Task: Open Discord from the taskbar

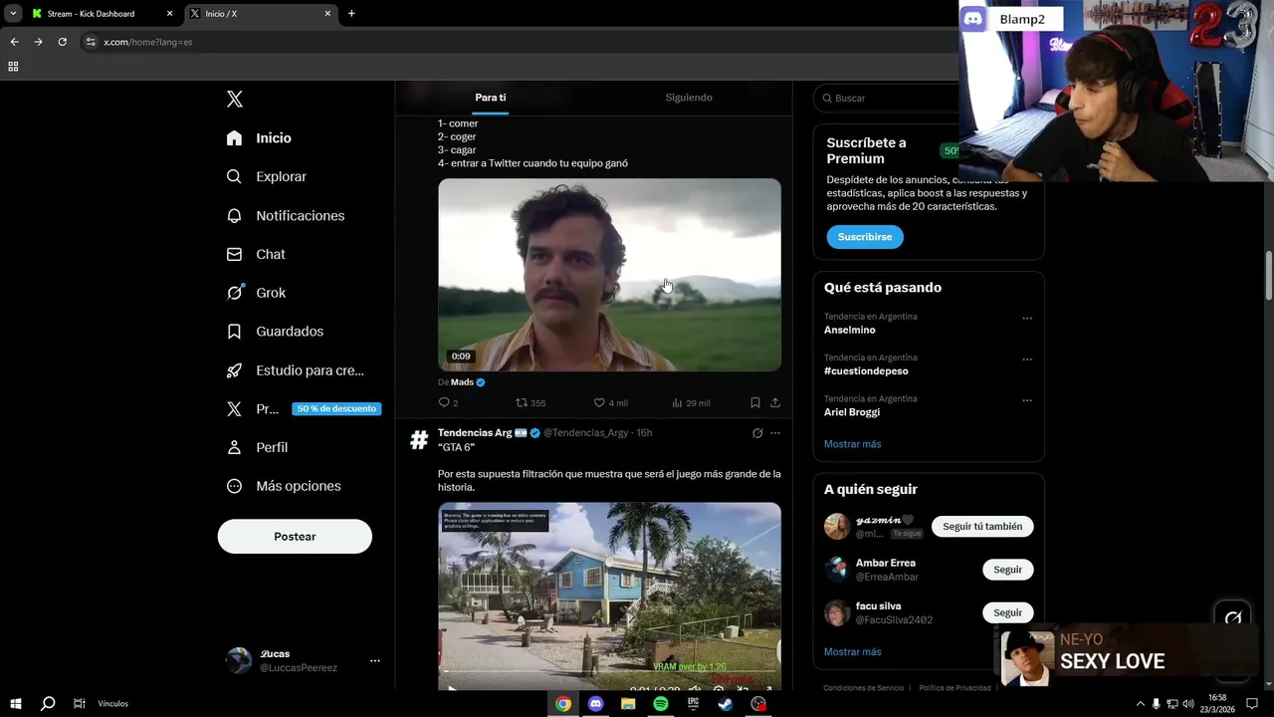Action: 595,703
